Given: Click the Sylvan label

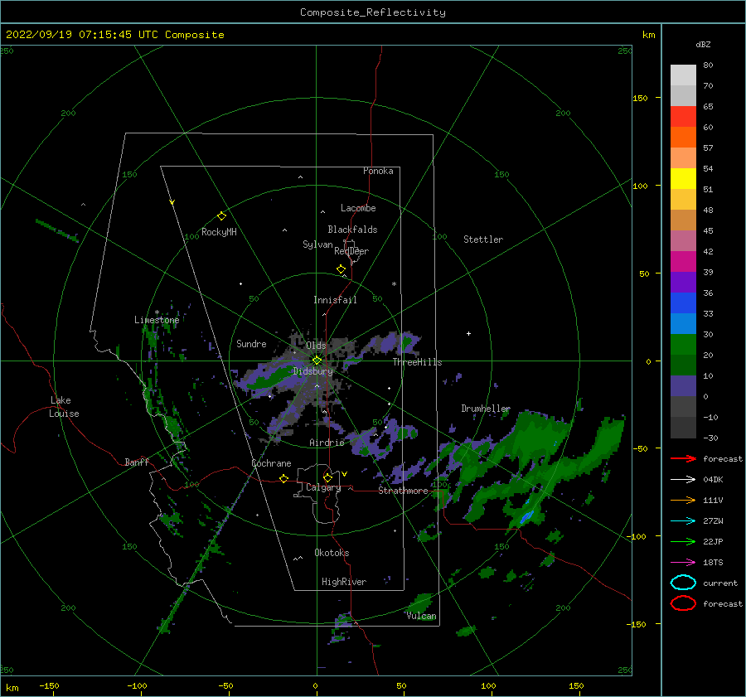Looking at the screenshot, I should point(317,244).
